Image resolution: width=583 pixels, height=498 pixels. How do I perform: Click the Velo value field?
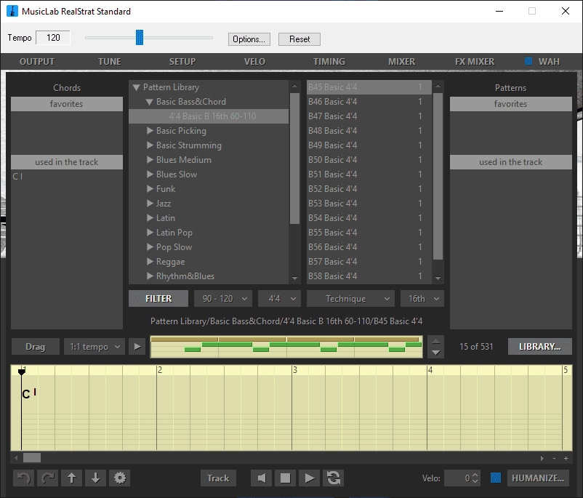[462, 478]
